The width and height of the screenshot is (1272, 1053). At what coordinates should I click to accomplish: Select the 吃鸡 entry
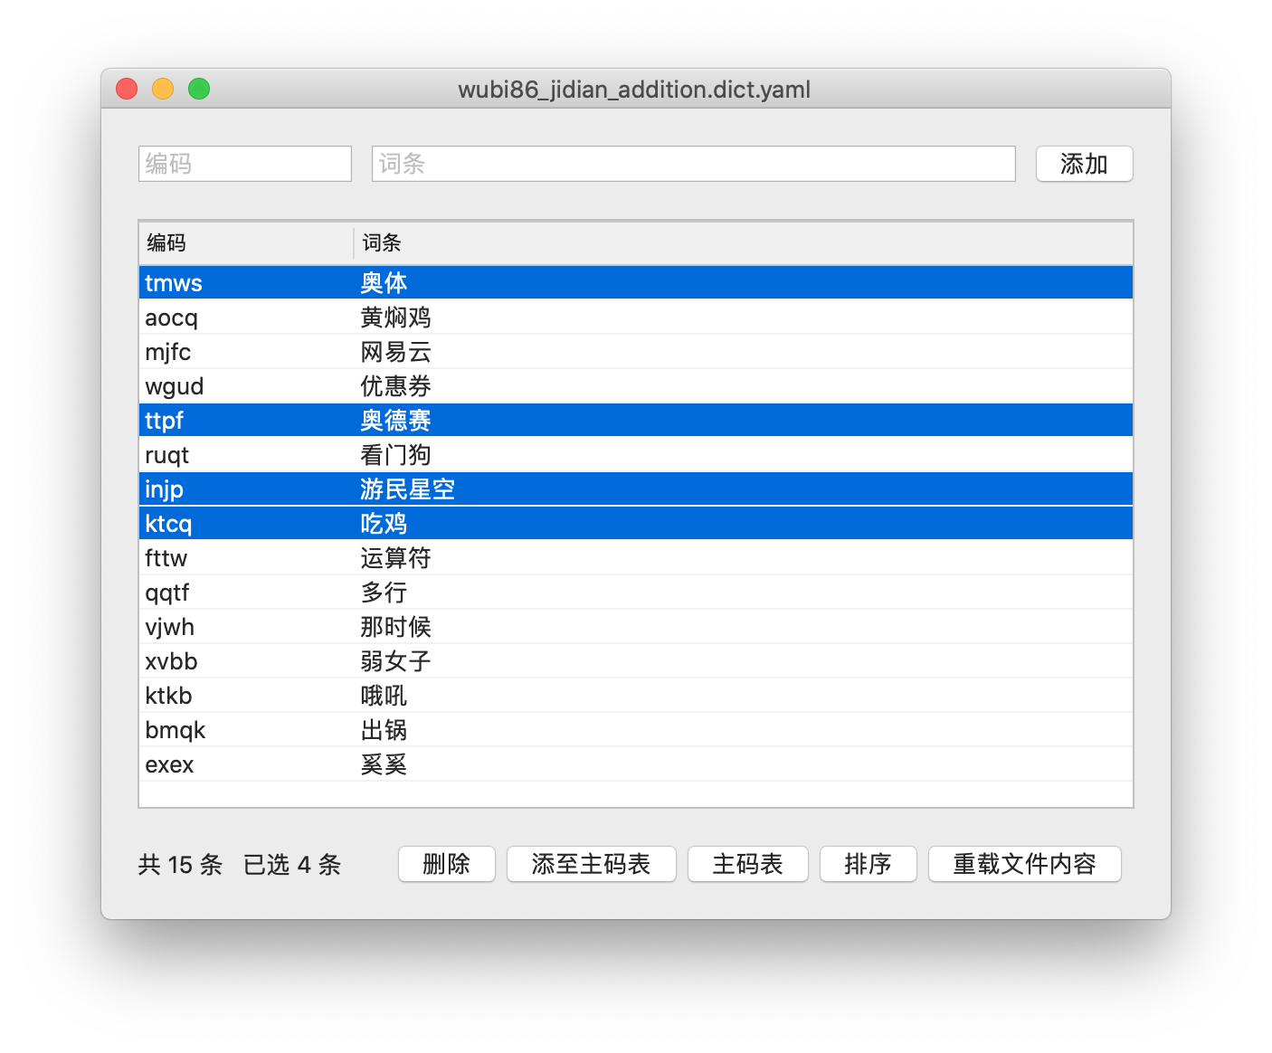[x=636, y=524]
